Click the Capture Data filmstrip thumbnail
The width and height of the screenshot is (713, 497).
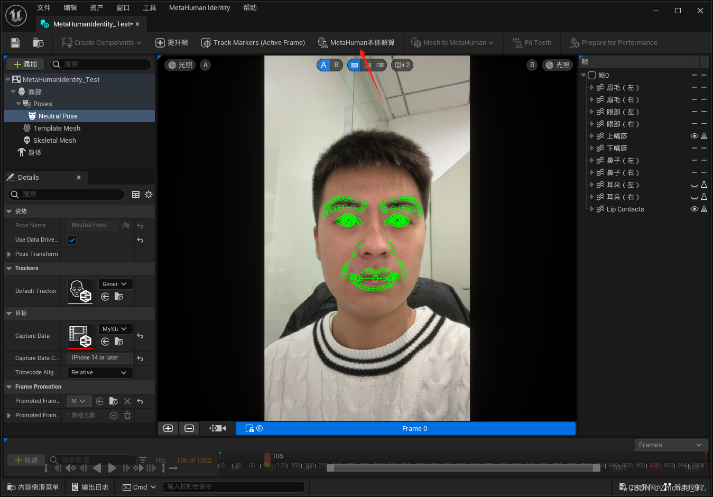click(x=80, y=336)
